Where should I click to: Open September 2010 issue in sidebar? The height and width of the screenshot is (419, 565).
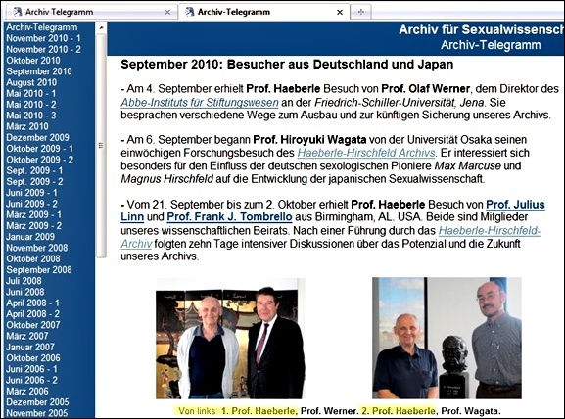pyautogui.click(x=39, y=71)
